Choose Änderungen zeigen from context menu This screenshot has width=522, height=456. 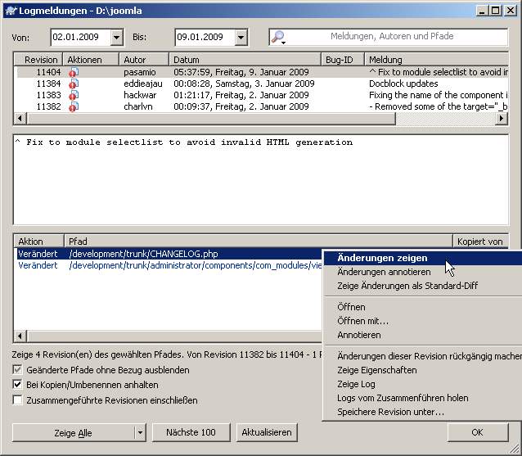click(422, 258)
